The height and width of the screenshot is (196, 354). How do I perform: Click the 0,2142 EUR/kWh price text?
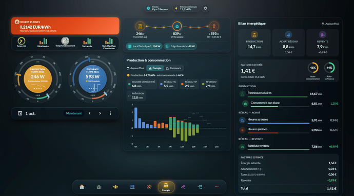[x=35, y=27]
